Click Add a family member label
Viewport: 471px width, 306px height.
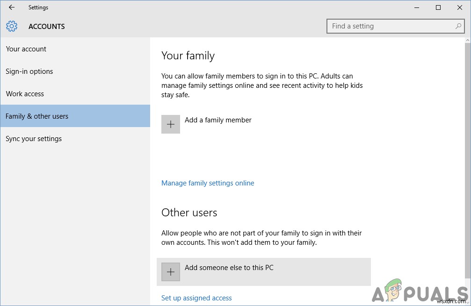click(218, 120)
